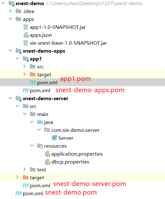Select the java source folder
This screenshot has width=165, height=199.
(x=49, y=122)
